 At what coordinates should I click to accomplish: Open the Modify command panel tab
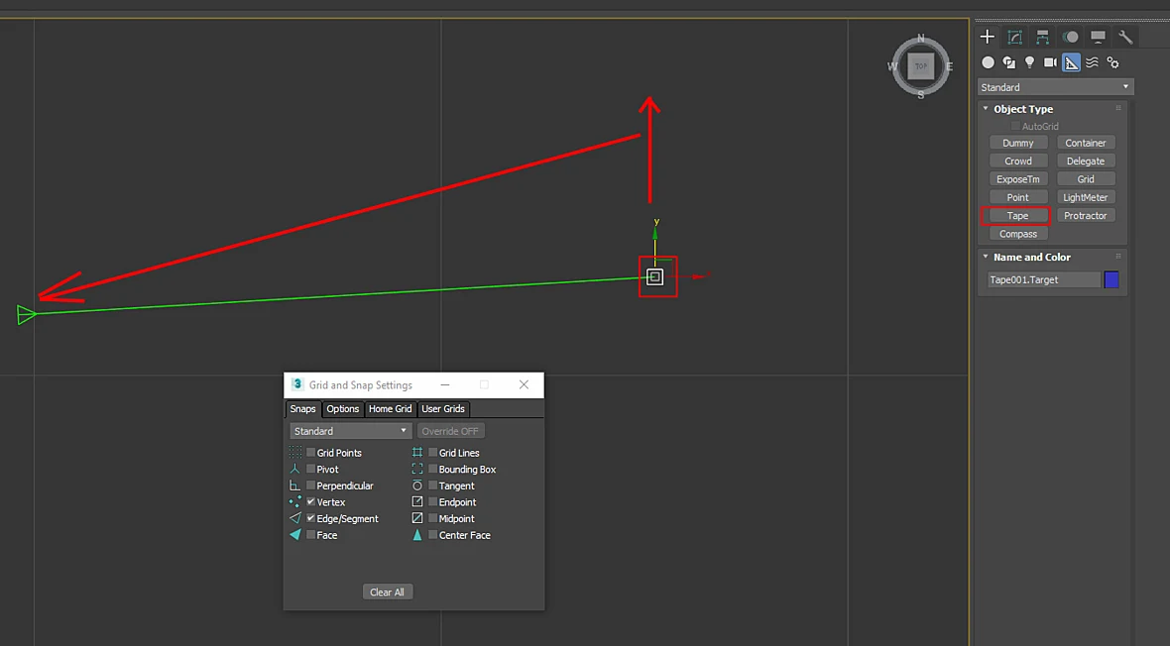click(x=1014, y=37)
